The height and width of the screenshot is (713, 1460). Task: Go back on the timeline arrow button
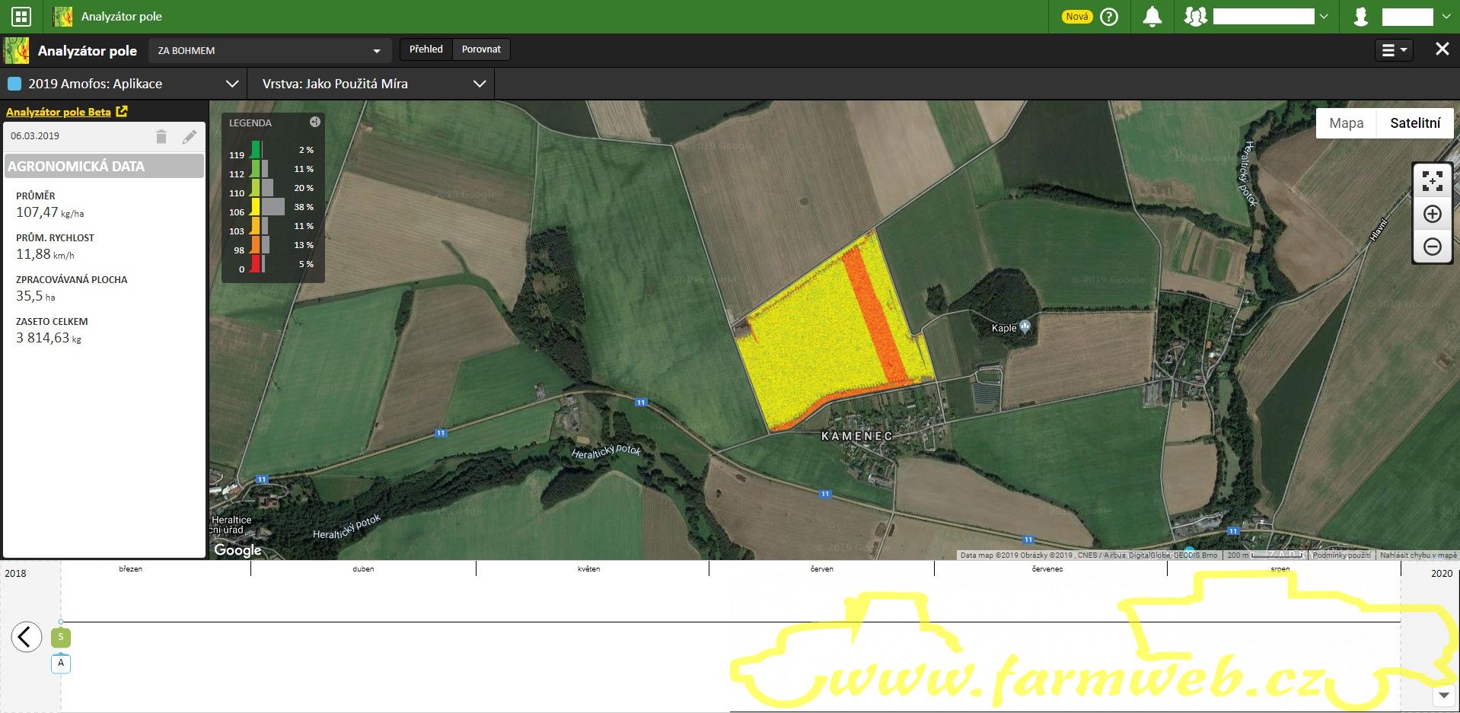click(27, 637)
